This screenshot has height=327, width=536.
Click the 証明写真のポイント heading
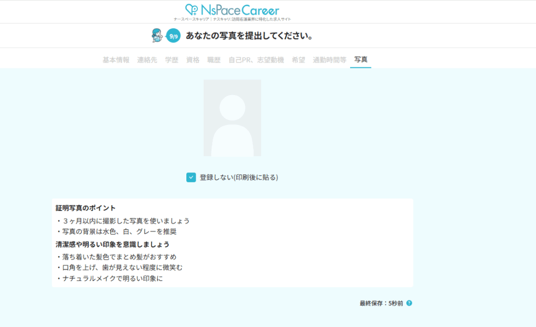(x=86, y=208)
